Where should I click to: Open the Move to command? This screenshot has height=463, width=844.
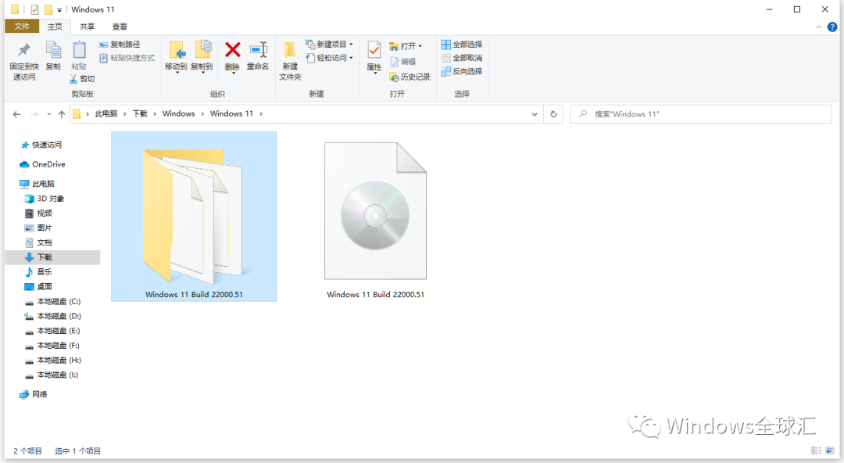coord(176,56)
